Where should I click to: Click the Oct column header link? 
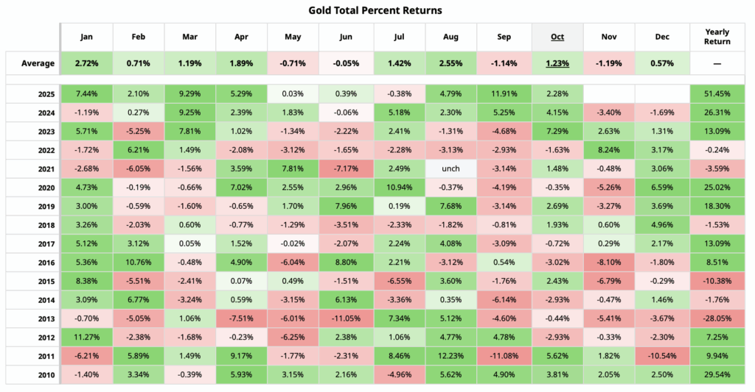point(557,36)
